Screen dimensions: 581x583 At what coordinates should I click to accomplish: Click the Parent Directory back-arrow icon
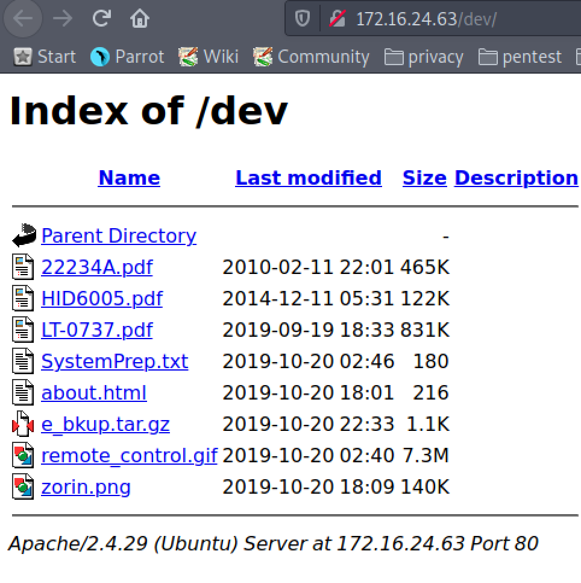[x=24, y=235]
